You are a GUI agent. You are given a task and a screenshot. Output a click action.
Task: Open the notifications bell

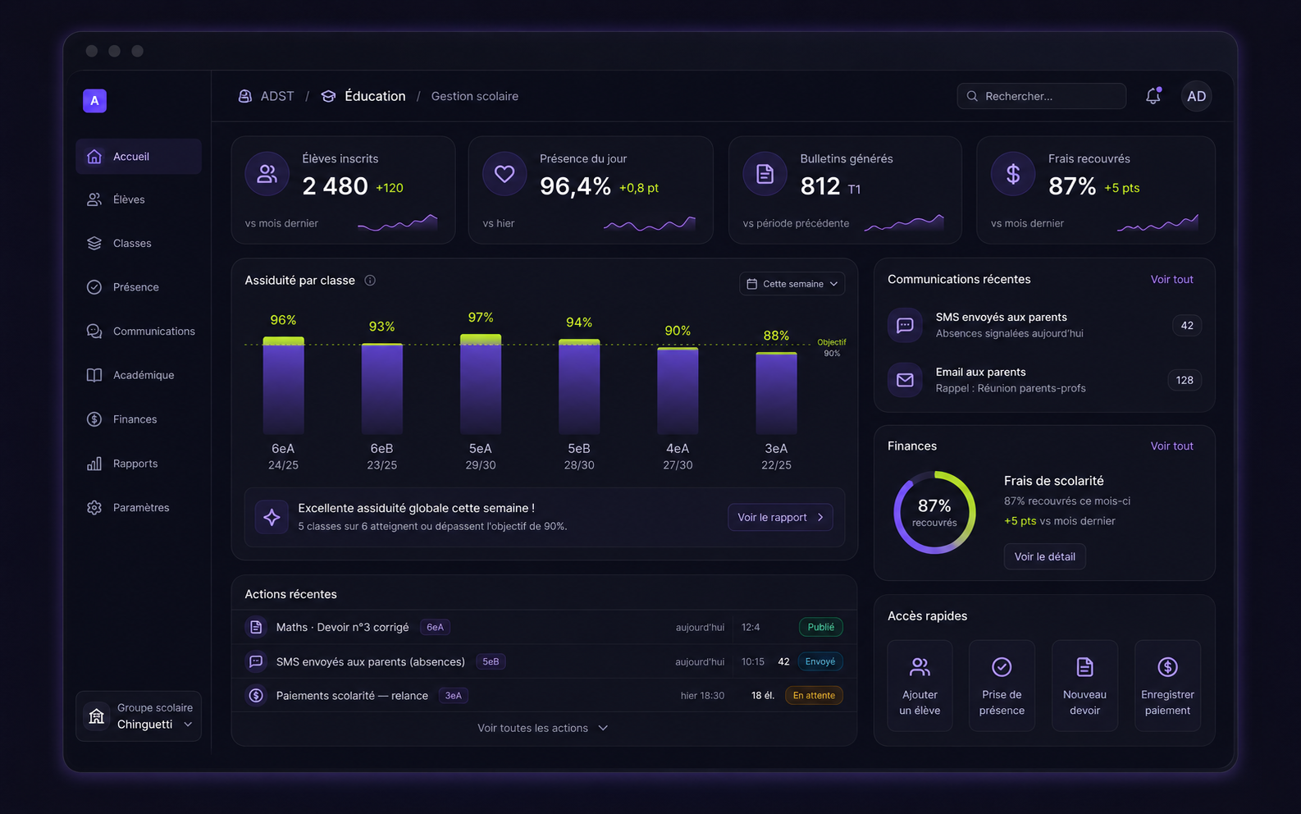1153,96
